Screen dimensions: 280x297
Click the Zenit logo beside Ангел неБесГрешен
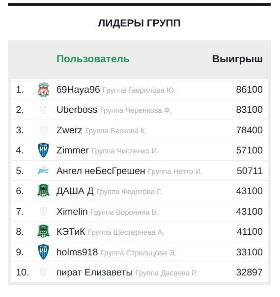pyautogui.click(x=43, y=171)
